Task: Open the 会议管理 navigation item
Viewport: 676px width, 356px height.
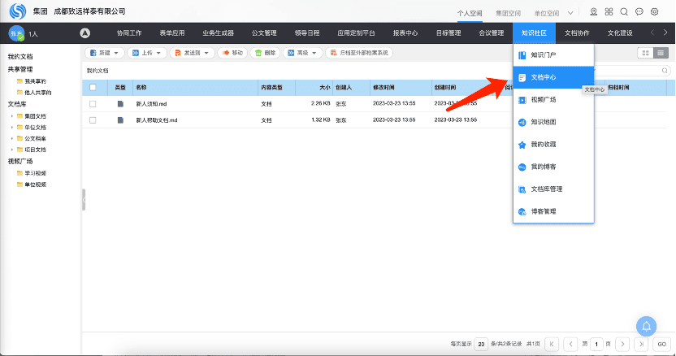Action: pyautogui.click(x=492, y=33)
